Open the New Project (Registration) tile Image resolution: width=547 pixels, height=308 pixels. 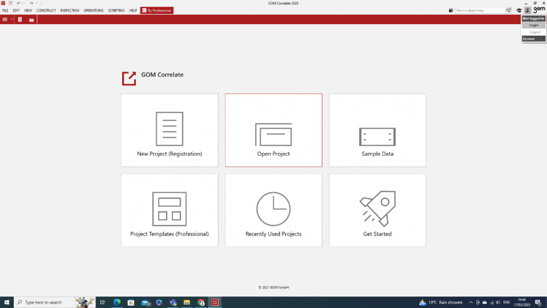point(169,130)
